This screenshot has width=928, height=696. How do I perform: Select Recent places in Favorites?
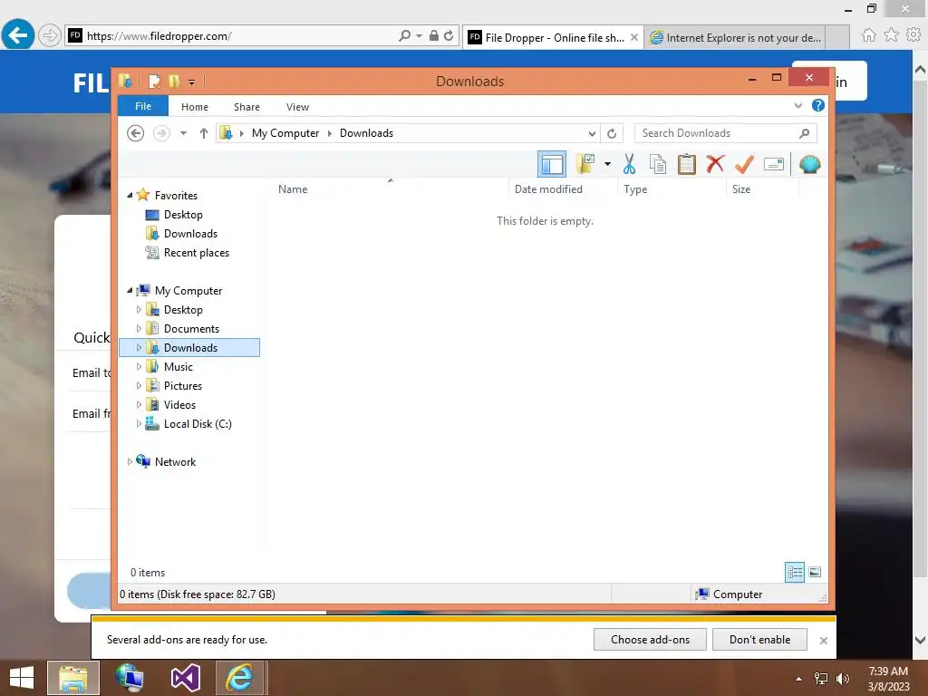click(197, 252)
